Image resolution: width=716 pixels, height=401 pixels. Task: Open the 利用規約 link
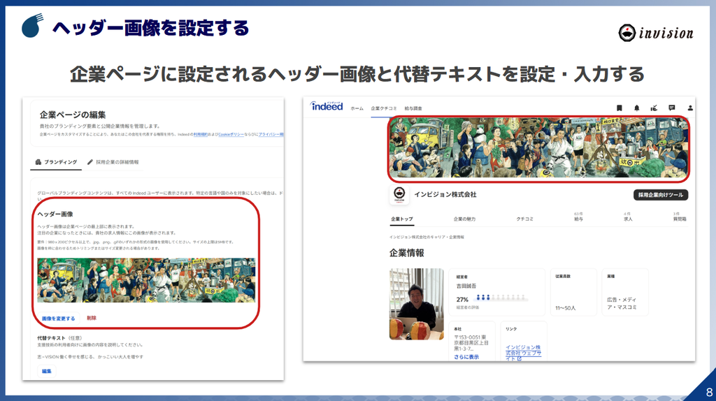pyautogui.click(x=200, y=135)
